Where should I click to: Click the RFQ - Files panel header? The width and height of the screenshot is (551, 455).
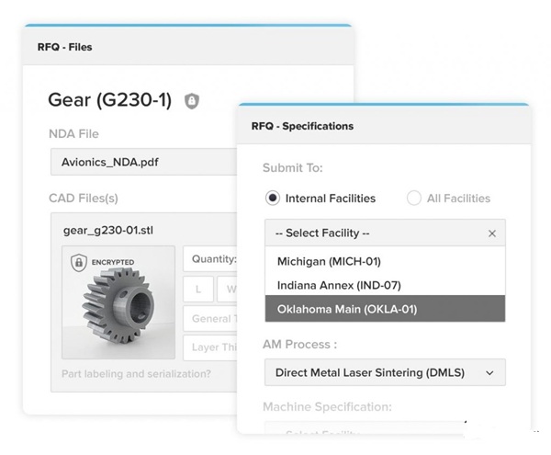(188, 47)
